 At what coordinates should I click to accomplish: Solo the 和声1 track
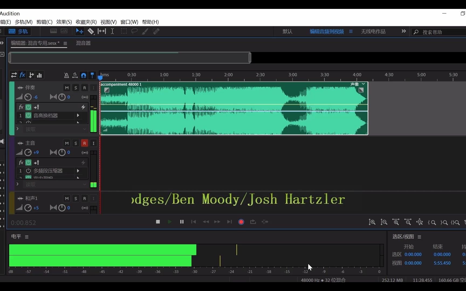coord(76,199)
